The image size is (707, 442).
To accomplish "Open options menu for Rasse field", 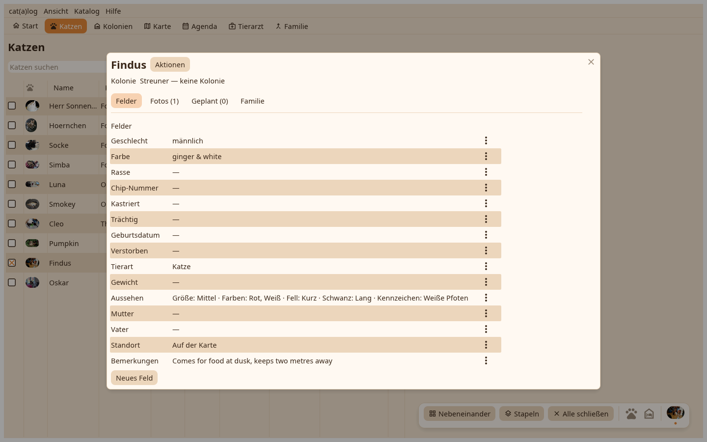I will pos(486,172).
